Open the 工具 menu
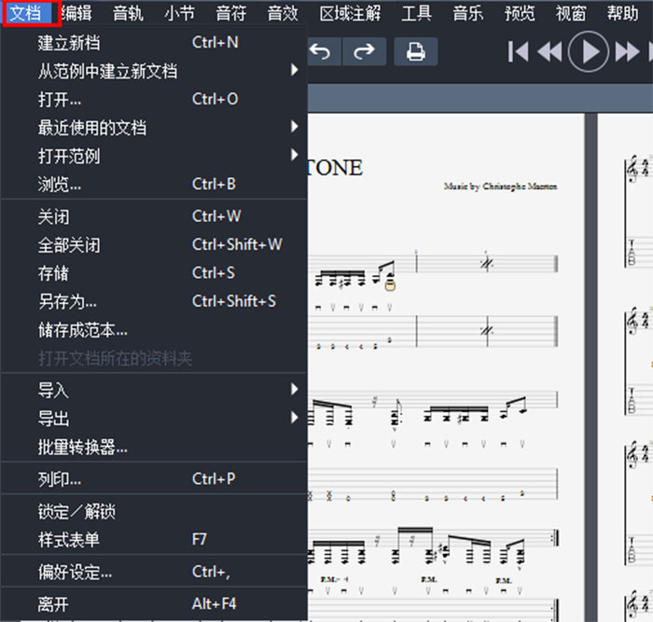The width and height of the screenshot is (653, 622). tap(416, 13)
